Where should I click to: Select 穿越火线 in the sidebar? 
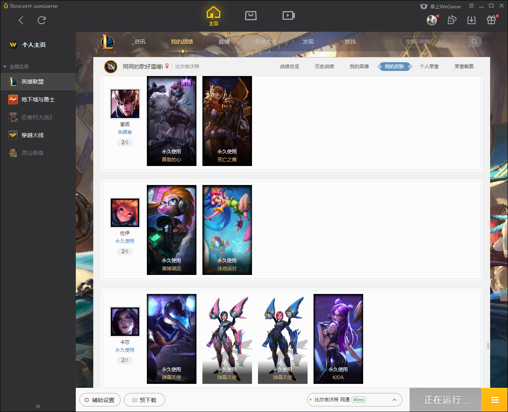coord(38,135)
